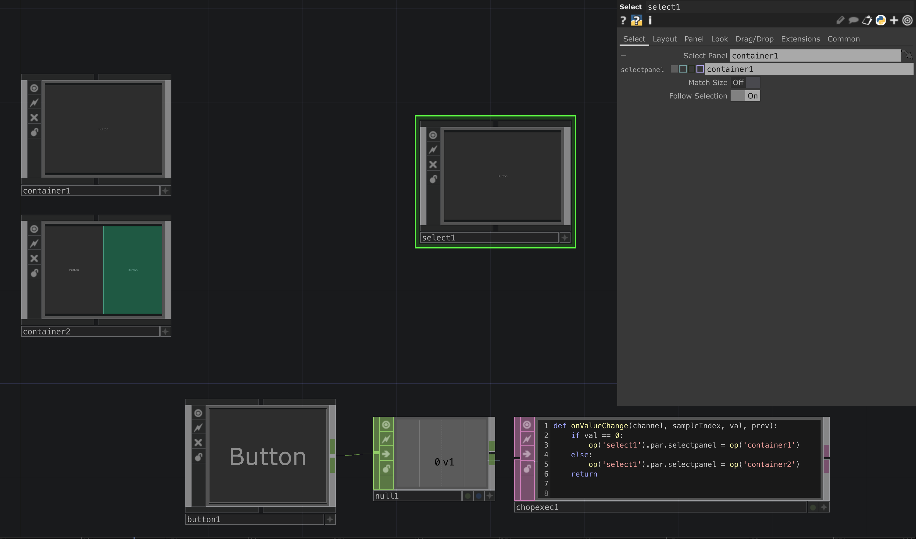Click the X flag on button1 node
This screenshot has height=539, width=916.
point(198,443)
